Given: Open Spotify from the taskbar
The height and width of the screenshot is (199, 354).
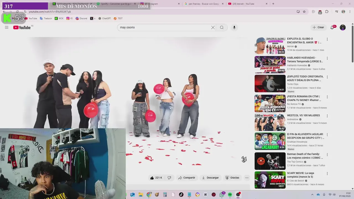Looking at the screenshot, I should coord(230,195).
